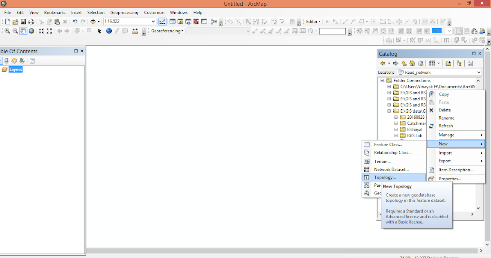Image resolution: width=491 pixels, height=258 pixels.
Task: Choose Feature Class... from New submenu
Action: coord(394,145)
